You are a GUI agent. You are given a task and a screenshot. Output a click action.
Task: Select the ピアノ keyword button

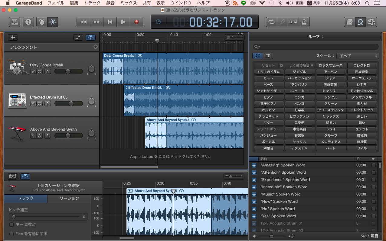click(268, 97)
